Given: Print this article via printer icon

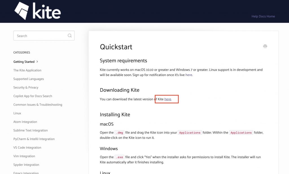Looking at the screenshot, I should coord(265,46).
